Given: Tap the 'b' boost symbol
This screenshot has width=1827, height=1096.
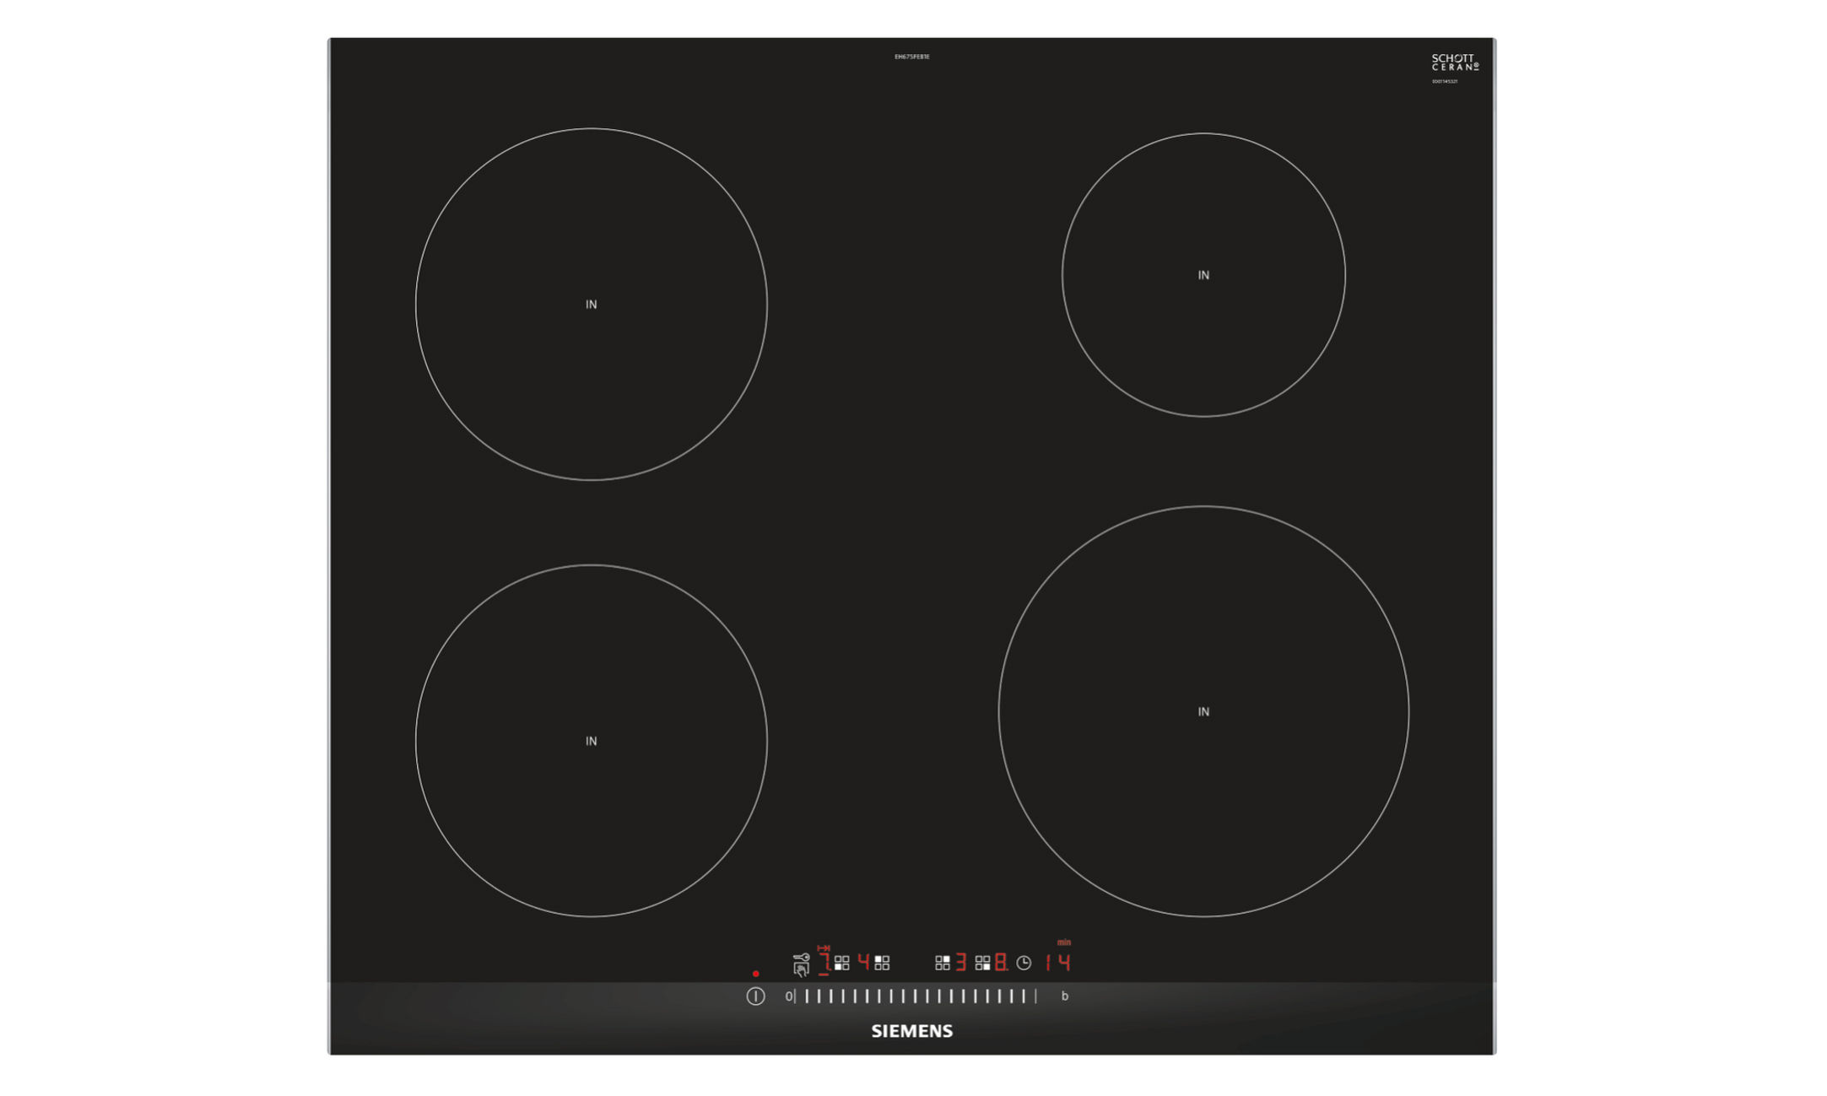Looking at the screenshot, I should pyautogui.click(x=1065, y=996).
